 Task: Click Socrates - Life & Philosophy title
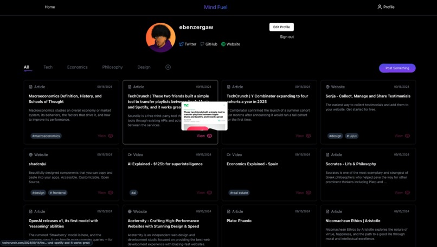pyautogui.click(x=351, y=164)
